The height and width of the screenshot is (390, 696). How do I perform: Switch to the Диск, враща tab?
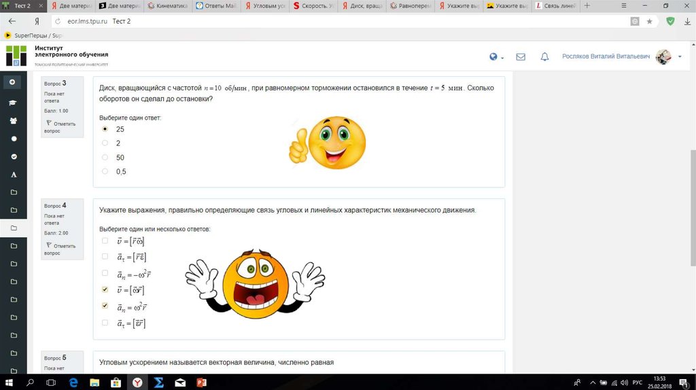click(x=362, y=5)
